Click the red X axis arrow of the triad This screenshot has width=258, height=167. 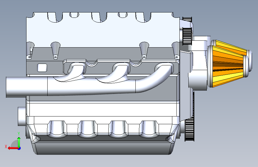(13, 148)
